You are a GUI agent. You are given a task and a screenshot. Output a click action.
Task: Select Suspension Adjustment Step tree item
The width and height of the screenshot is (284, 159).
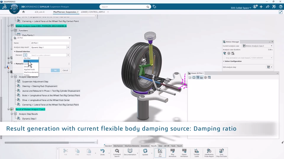pyautogui.click(x=35, y=82)
